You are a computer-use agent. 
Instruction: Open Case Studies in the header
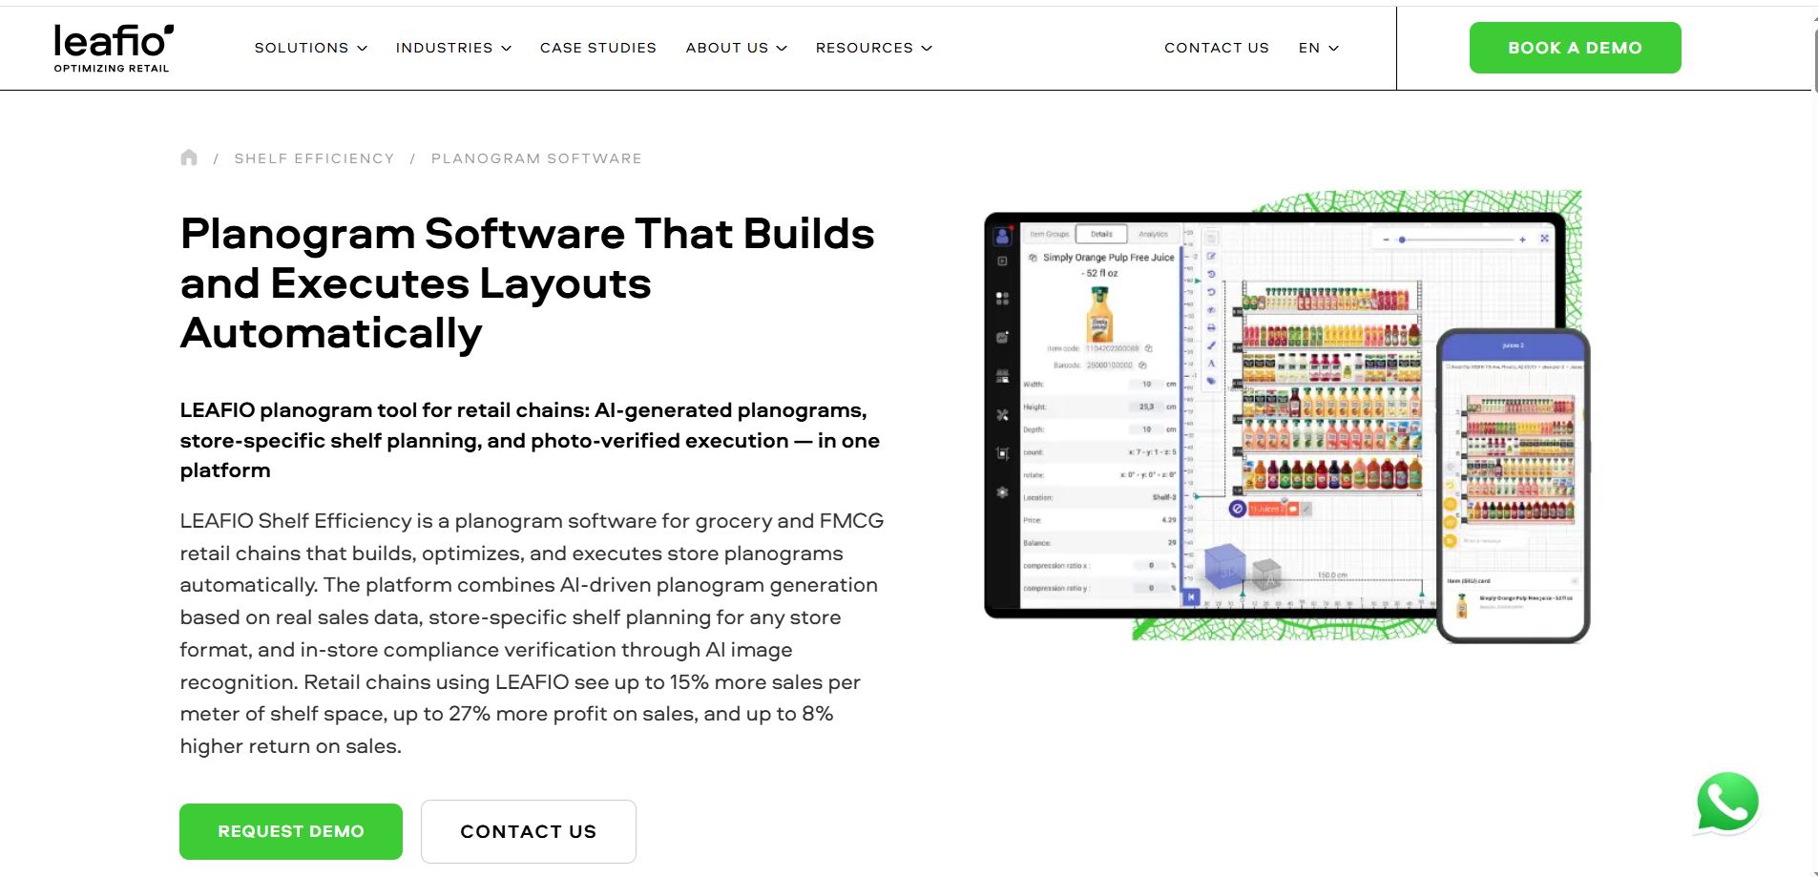point(598,48)
